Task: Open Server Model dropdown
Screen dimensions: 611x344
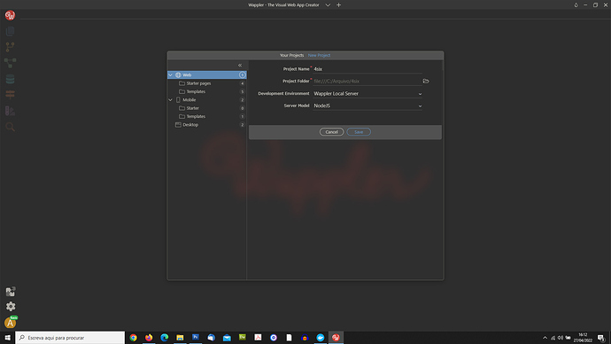Action: (x=367, y=106)
